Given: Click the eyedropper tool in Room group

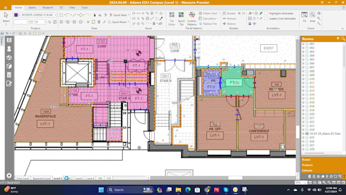Looking at the screenshot, I should tap(161, 18).
